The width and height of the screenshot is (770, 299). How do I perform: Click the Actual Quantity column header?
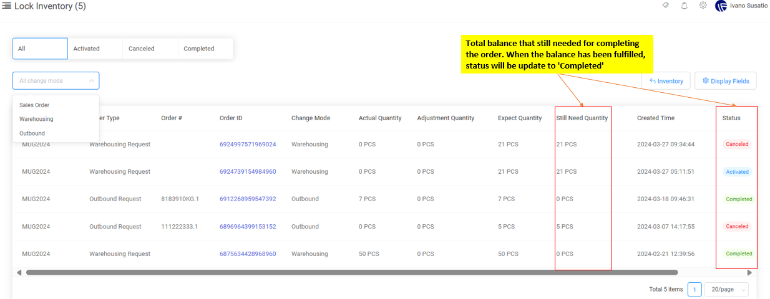(x=380, y=118)
